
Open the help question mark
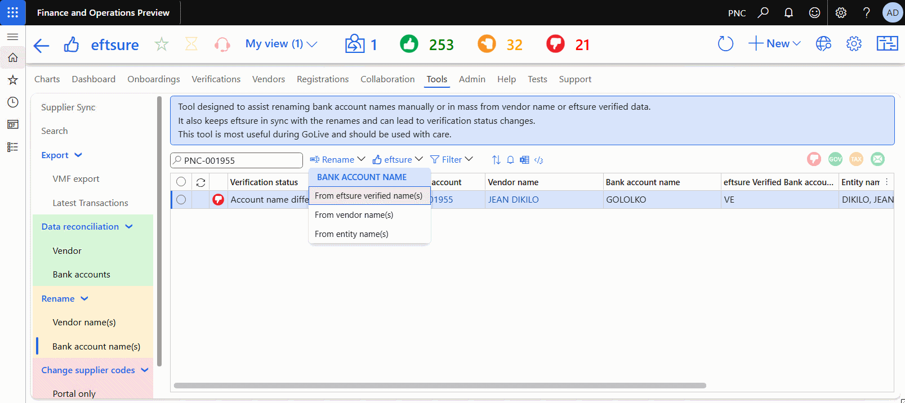pos(867,12)
